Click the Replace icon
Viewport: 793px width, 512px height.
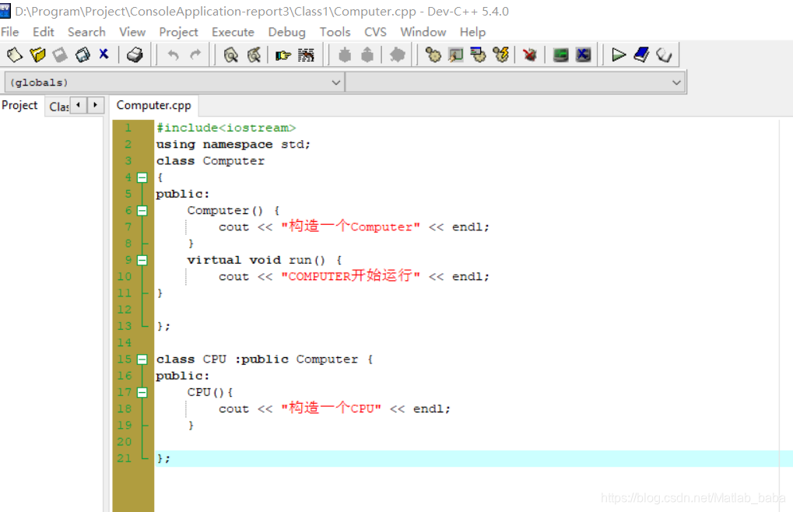(x=254, y=54)
